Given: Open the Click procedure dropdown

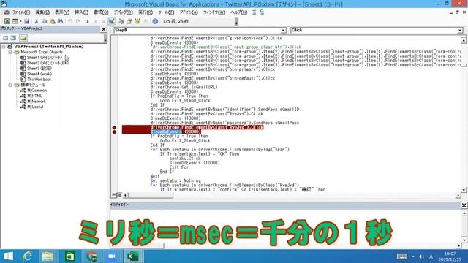Looking at the screenshot, I should tap(460, 31).
